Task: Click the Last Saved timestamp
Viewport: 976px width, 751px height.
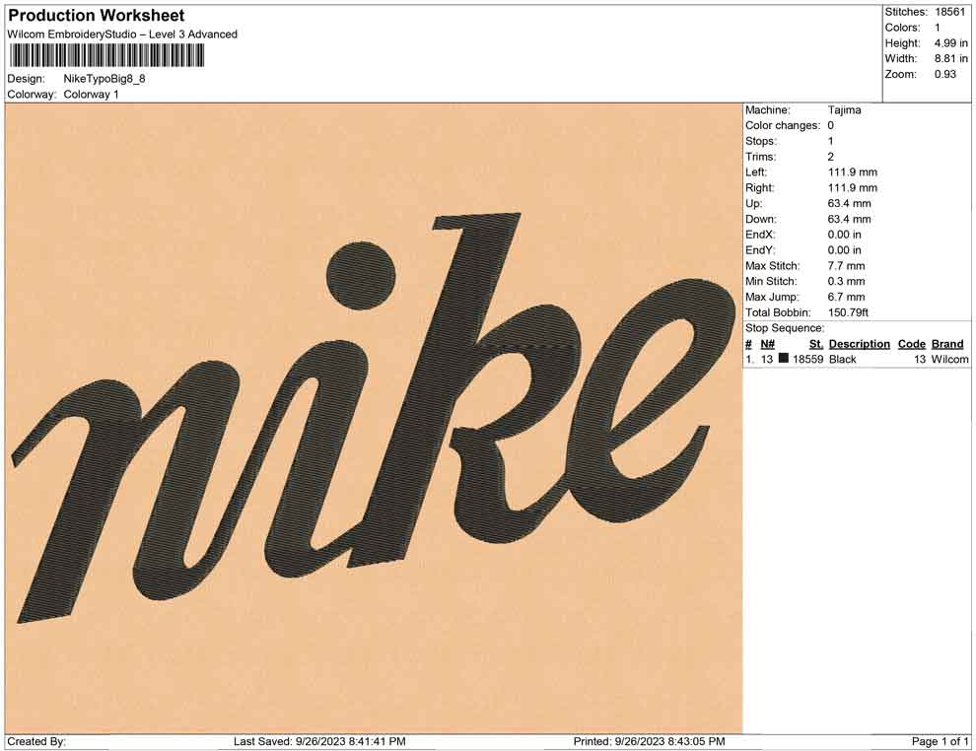Action: point(319,742)
